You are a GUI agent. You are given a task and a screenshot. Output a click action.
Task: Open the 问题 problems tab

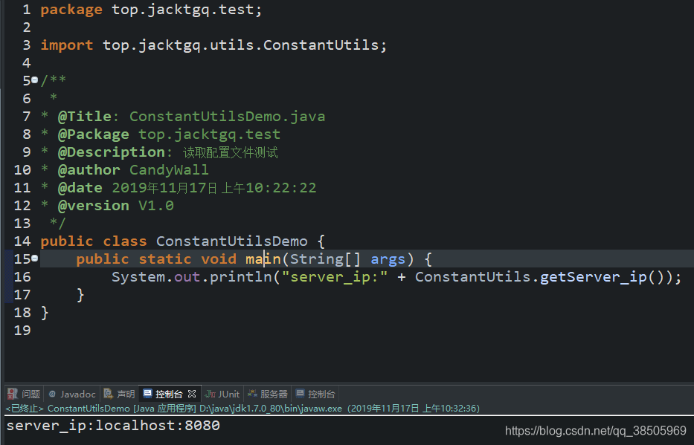[x=25, y=394]
